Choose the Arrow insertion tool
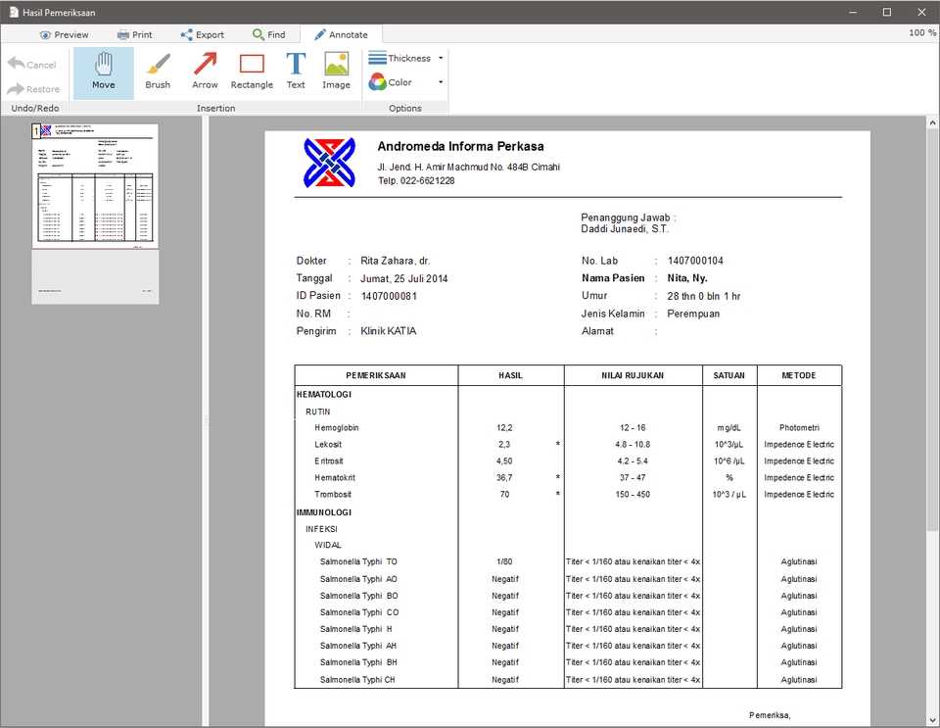The image size is (940, 728). [x=205, y=72]
